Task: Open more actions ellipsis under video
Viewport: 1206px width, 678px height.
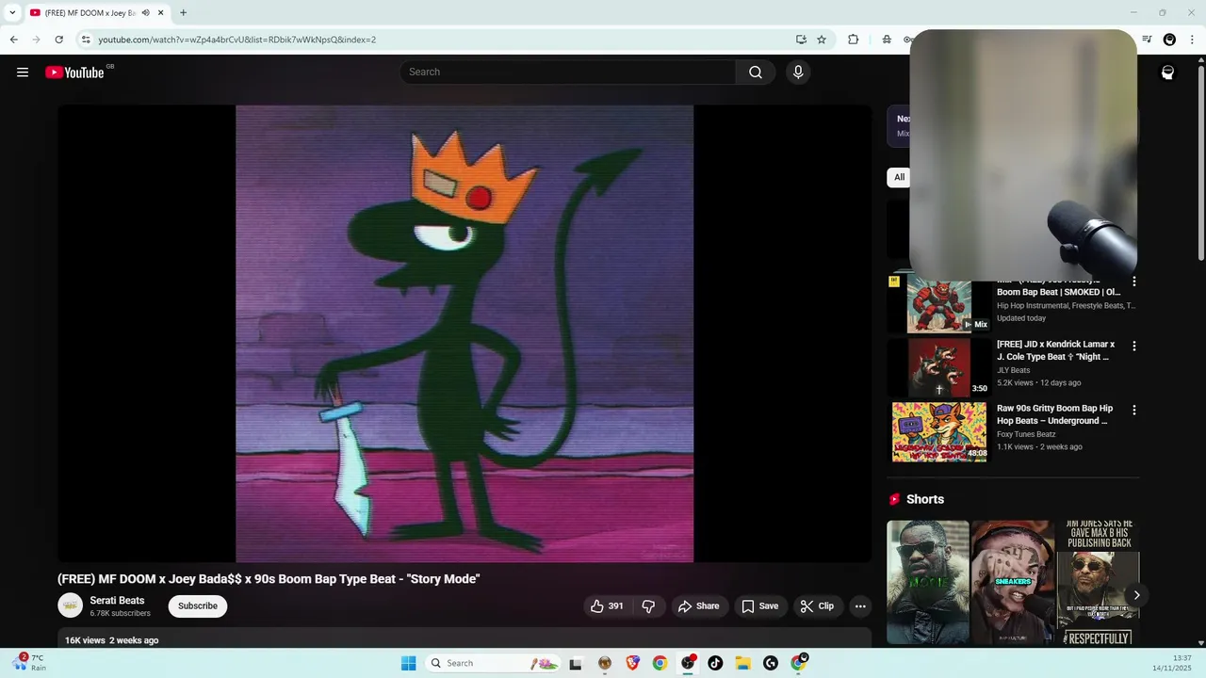Action: coord(860,606)
